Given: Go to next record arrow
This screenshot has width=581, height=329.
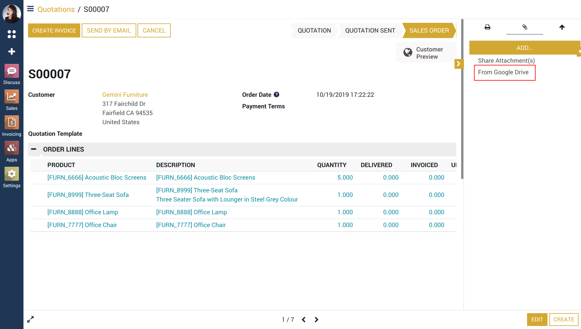Looking at the screenshot, I should coord(316,320).
